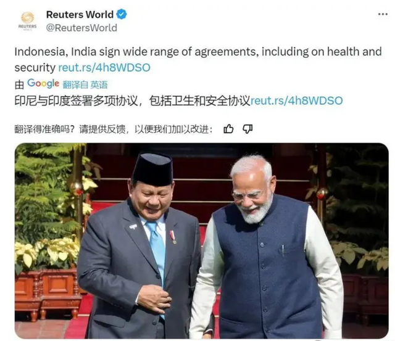This screenshot has height=341, width=395.
Task: Click the English tweet text about agreements
Action: 197,59
